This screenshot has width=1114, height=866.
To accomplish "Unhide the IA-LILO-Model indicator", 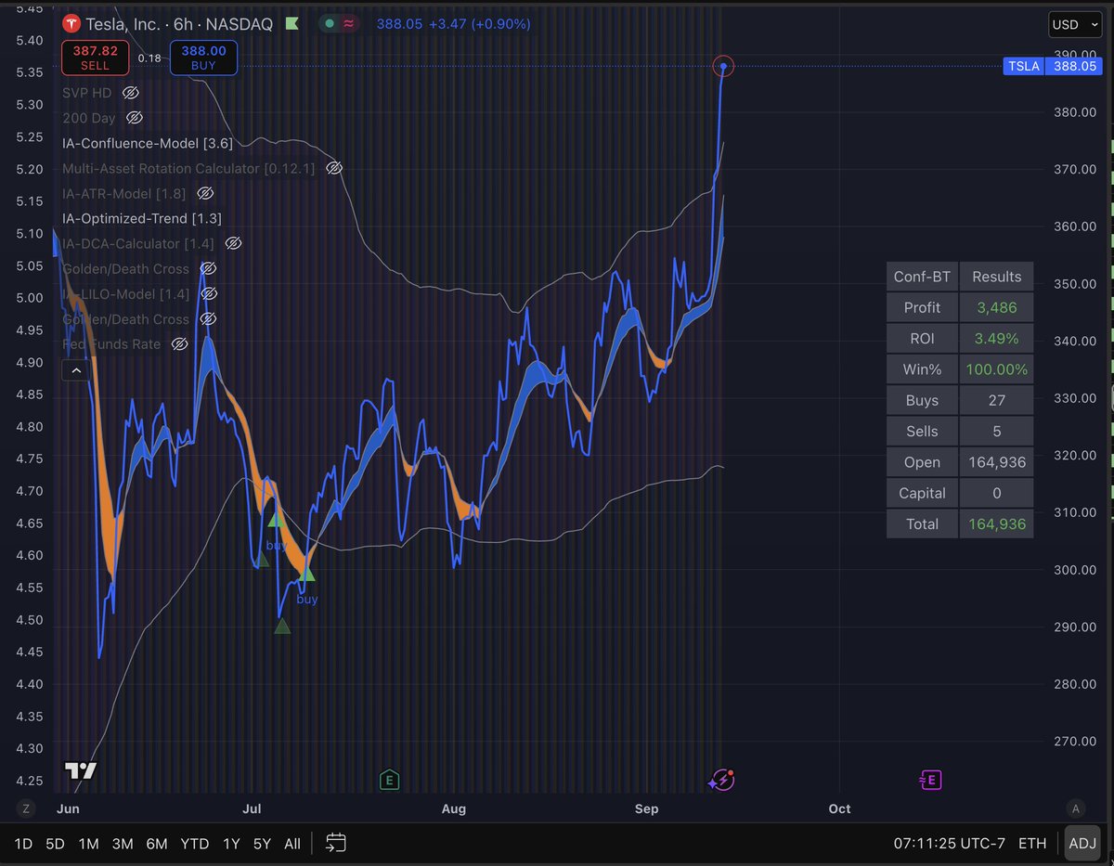I will point(209,293).
